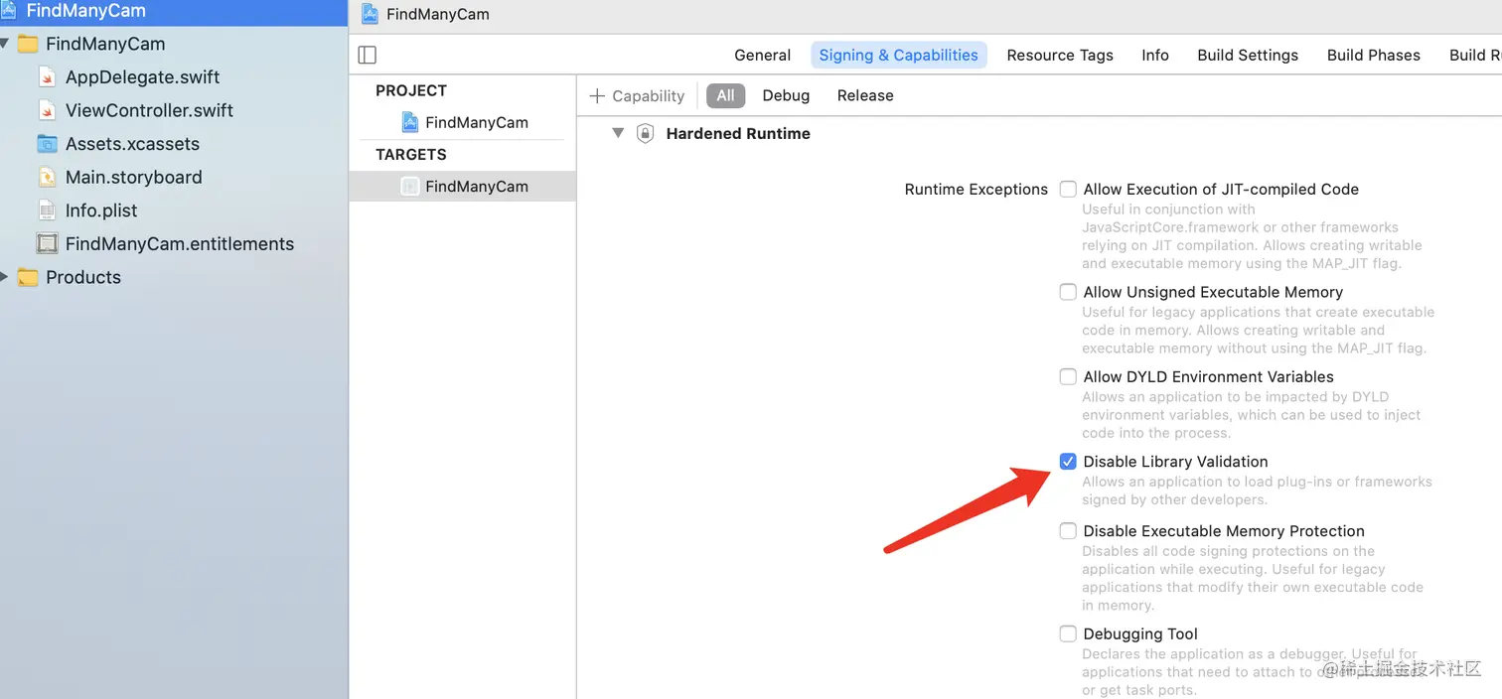Click the Info.plist file icon

(x=47, y=210)
